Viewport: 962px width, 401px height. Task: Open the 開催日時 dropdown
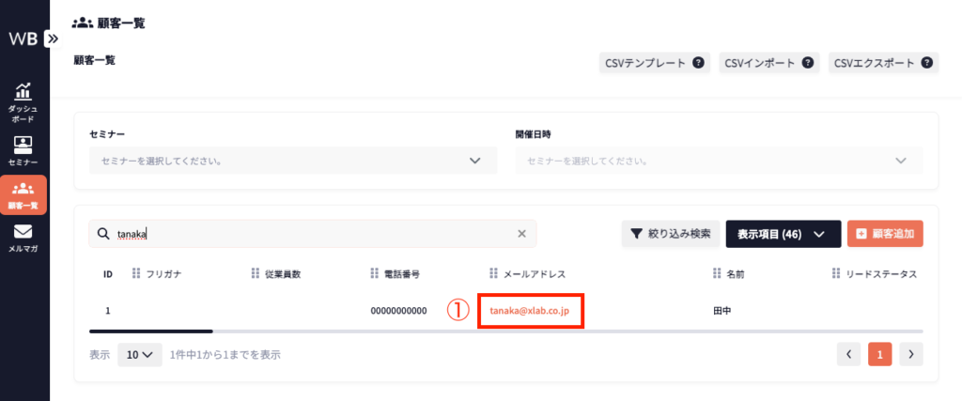[718, 161]
